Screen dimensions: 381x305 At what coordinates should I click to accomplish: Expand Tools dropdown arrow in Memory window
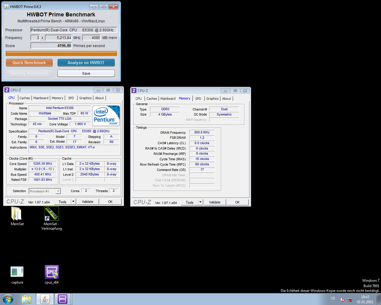click(x=200, y=202)
